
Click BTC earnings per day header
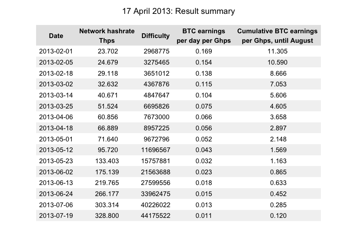click(203, 36)
